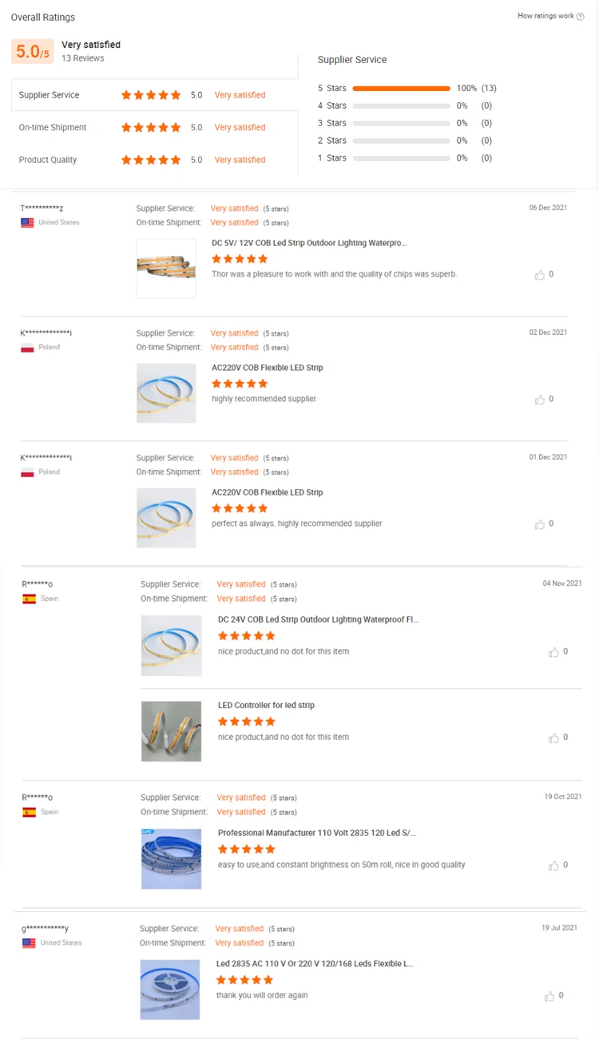Like the 'thank you will order again' review

[549, 996]
